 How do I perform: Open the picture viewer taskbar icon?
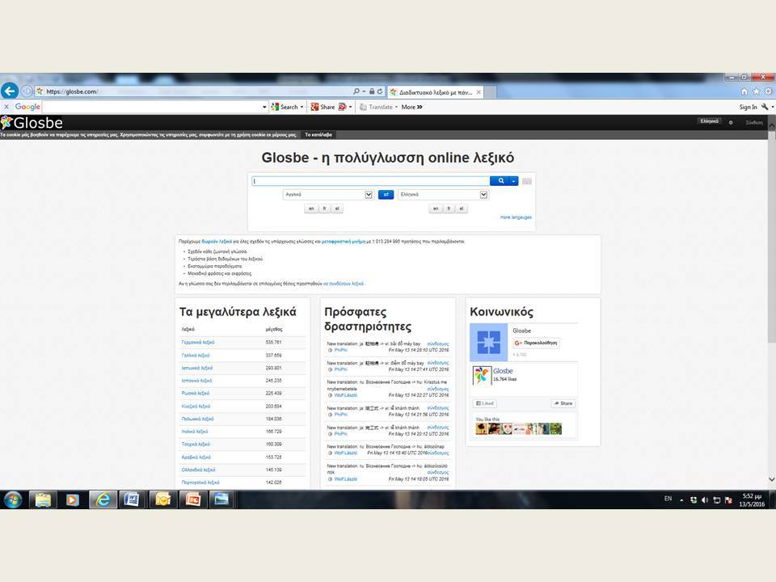(x=221, y=500)
